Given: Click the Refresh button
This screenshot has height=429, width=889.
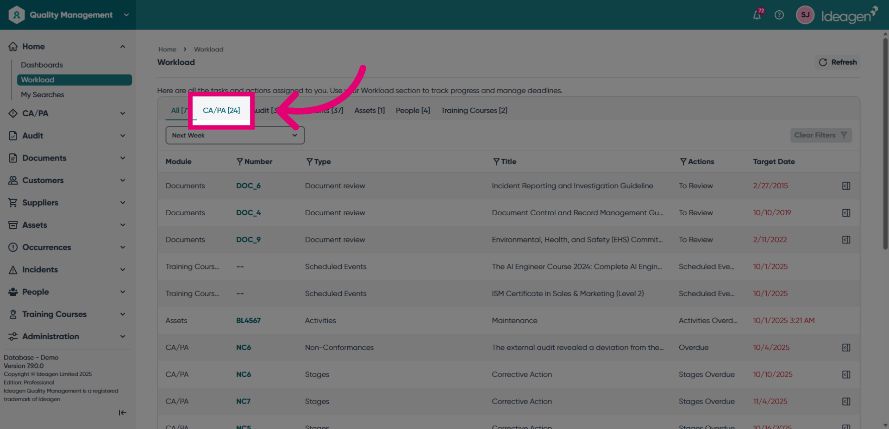Looking at the screenshot, I should point(838,62).
